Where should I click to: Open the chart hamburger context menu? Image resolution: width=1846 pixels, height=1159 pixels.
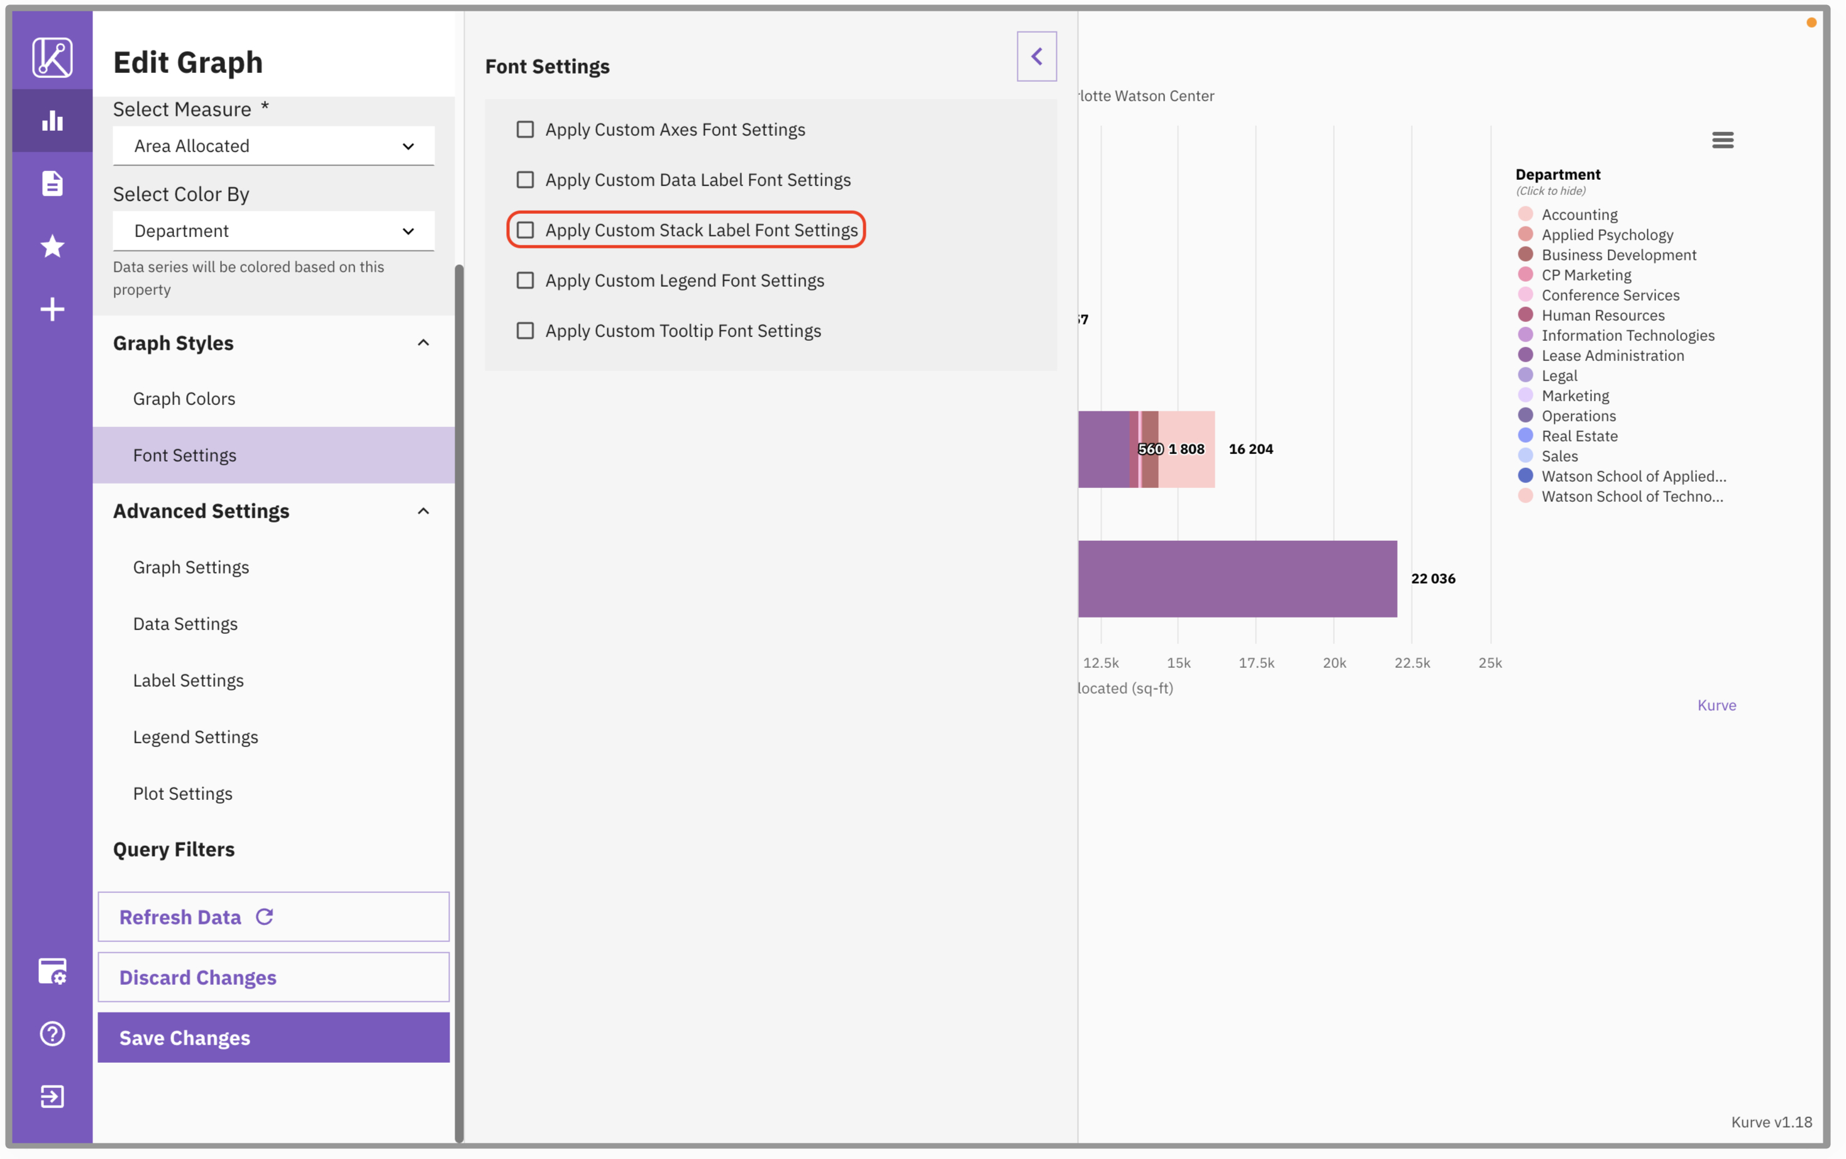[1722, 140]
